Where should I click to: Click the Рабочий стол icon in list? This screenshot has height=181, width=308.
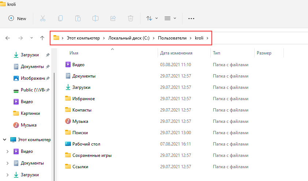click(x=68, y=144)
